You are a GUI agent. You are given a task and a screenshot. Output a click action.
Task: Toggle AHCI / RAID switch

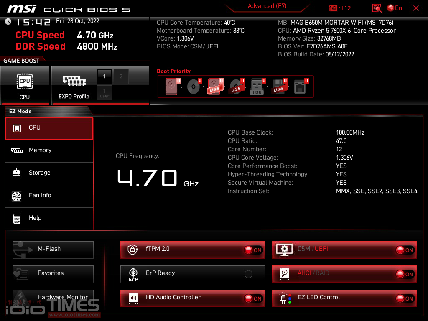click(x=405, y=274)
